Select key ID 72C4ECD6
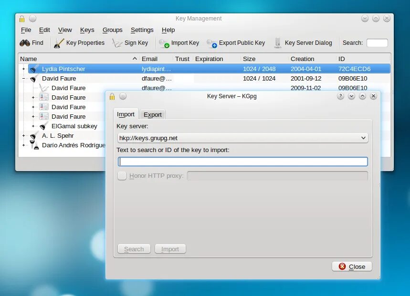This screenshot has width=410, height=296. 354,69
